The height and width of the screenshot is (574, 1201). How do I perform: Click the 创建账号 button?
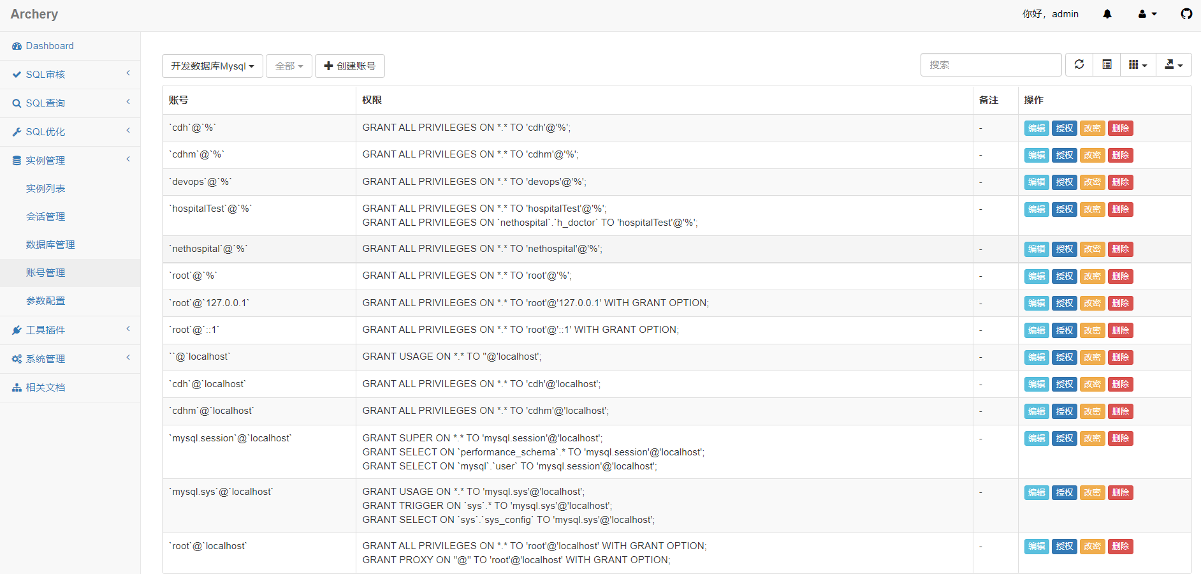[349, 66]
